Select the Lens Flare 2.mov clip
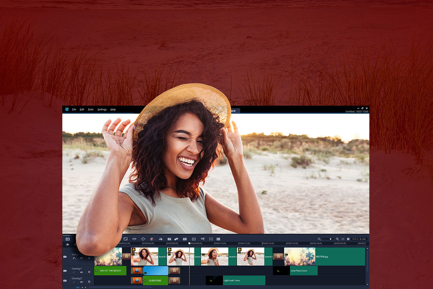The height and width of the screenshot is (289, 433). 295,271
